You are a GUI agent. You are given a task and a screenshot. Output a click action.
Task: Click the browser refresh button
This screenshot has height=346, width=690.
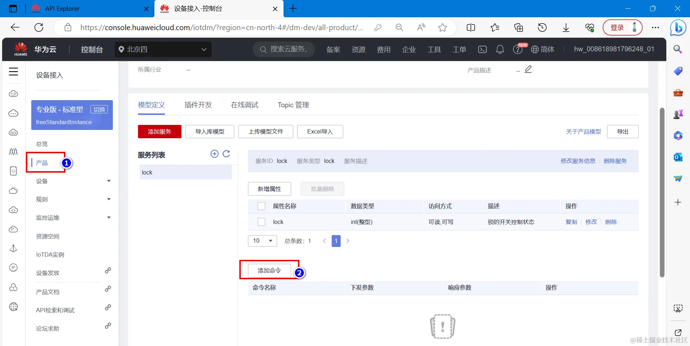[39, 28]
